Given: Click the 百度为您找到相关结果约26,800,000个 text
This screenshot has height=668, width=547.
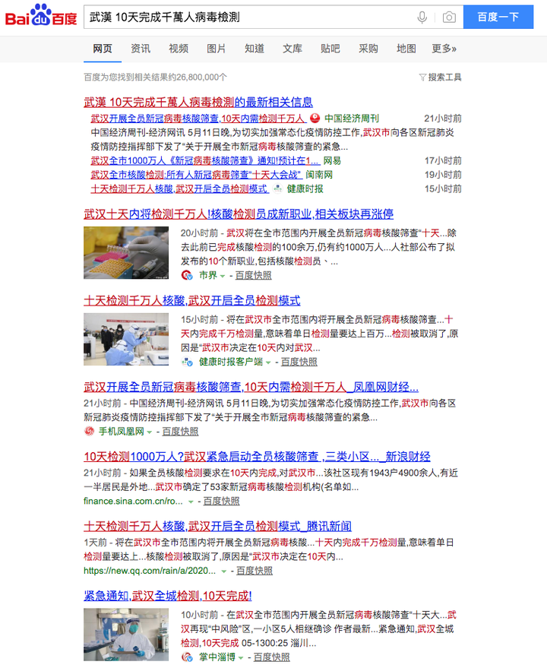Looking at the screenshot, I should coord(155,77).
